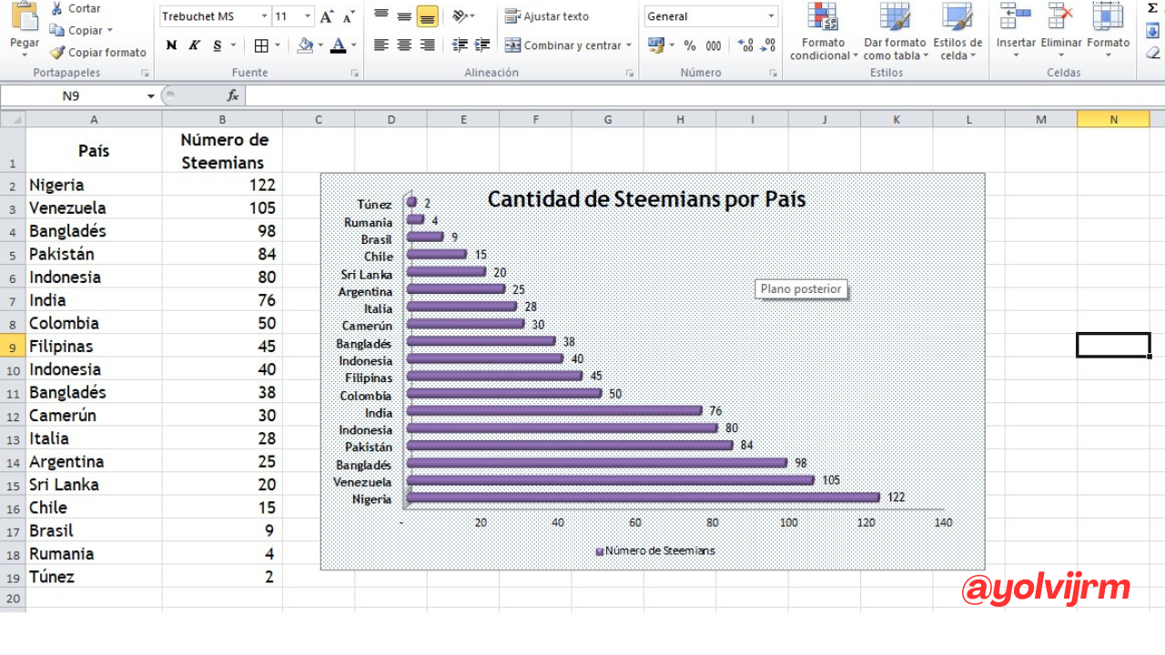1165x655 pixels.
Task: Click the percent style icon
Action: 690,45
